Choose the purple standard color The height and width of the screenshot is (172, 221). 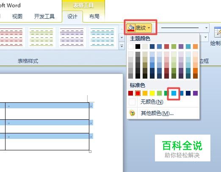click(195, 93)
